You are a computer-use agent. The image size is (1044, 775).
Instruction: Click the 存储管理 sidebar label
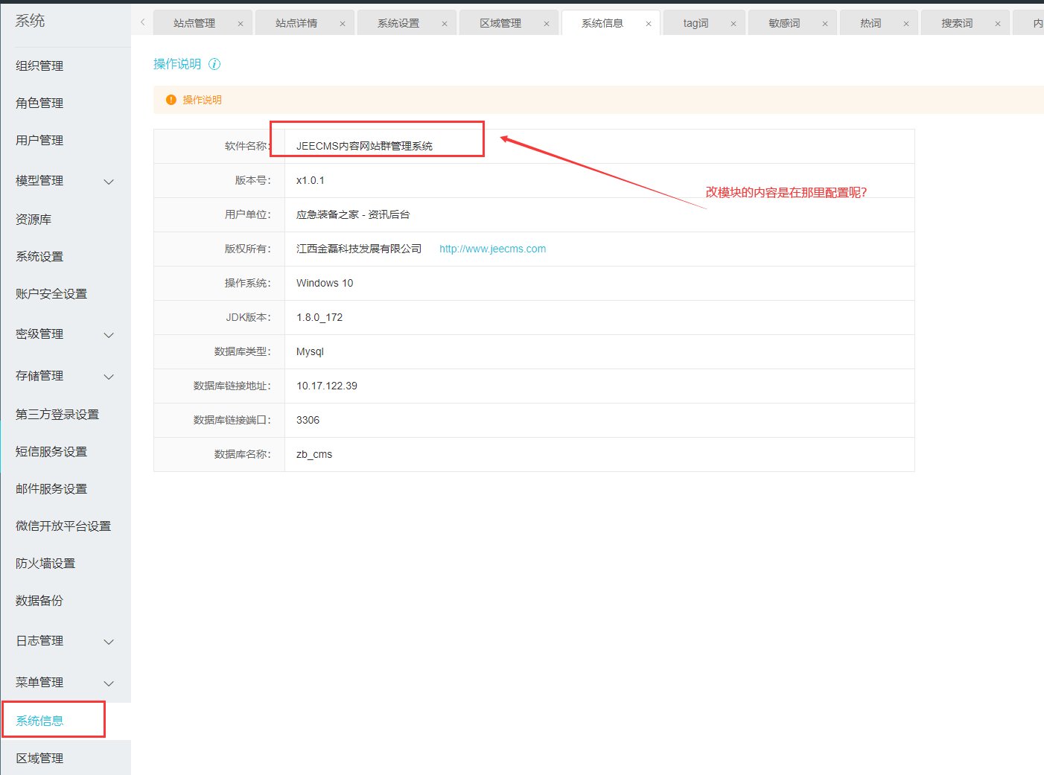tap(39, 375)
